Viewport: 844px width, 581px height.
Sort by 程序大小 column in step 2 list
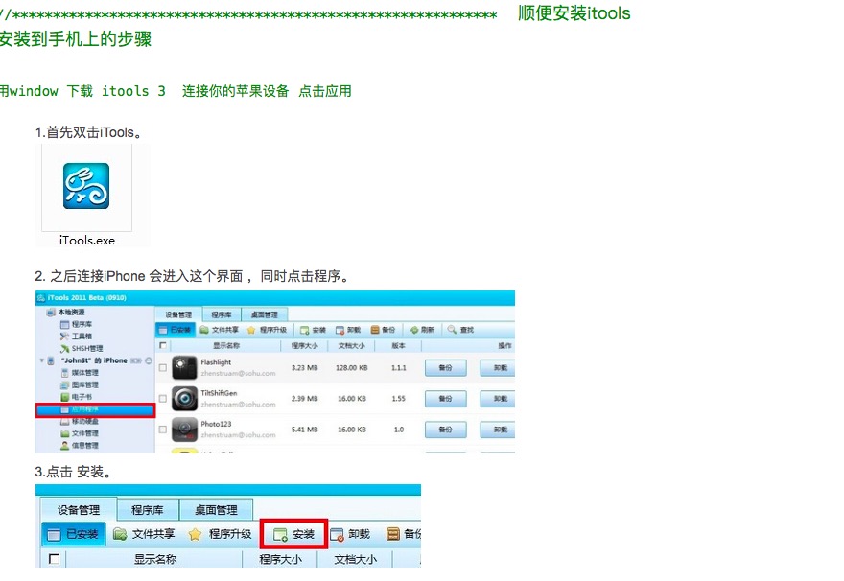click(305, 346)
